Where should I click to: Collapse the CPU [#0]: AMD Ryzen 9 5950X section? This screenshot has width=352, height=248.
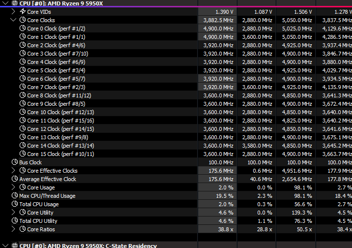click(5, 3)
